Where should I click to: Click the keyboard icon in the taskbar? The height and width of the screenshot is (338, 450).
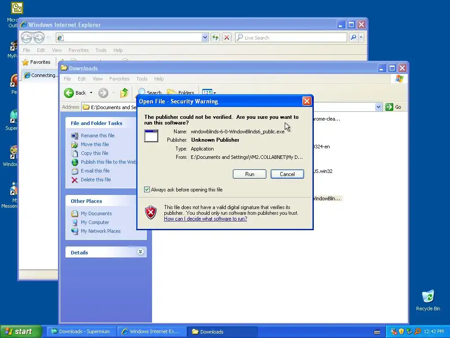[377, 332]
